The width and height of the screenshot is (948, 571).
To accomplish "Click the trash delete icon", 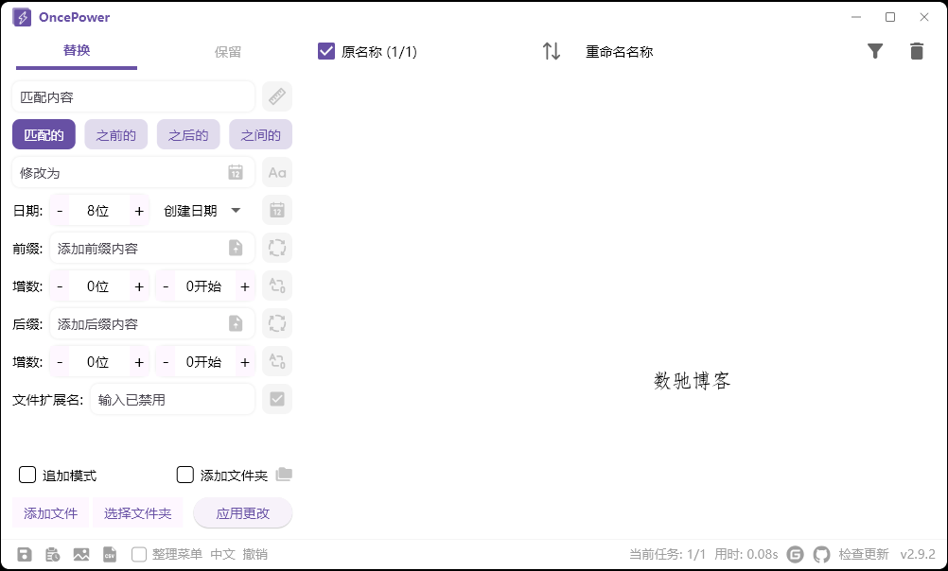I will click(917, 51).
